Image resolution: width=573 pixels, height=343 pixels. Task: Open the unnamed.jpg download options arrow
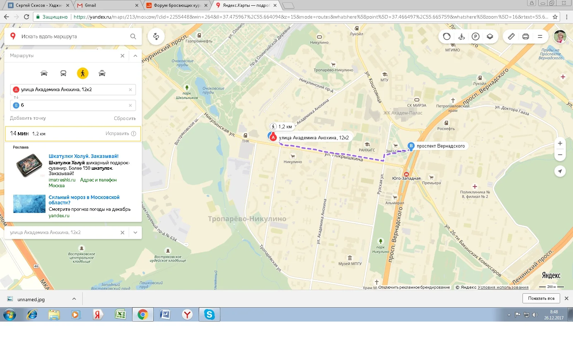[x=74, y=299]
